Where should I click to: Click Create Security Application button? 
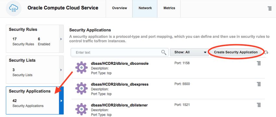(x=236, y=52)
